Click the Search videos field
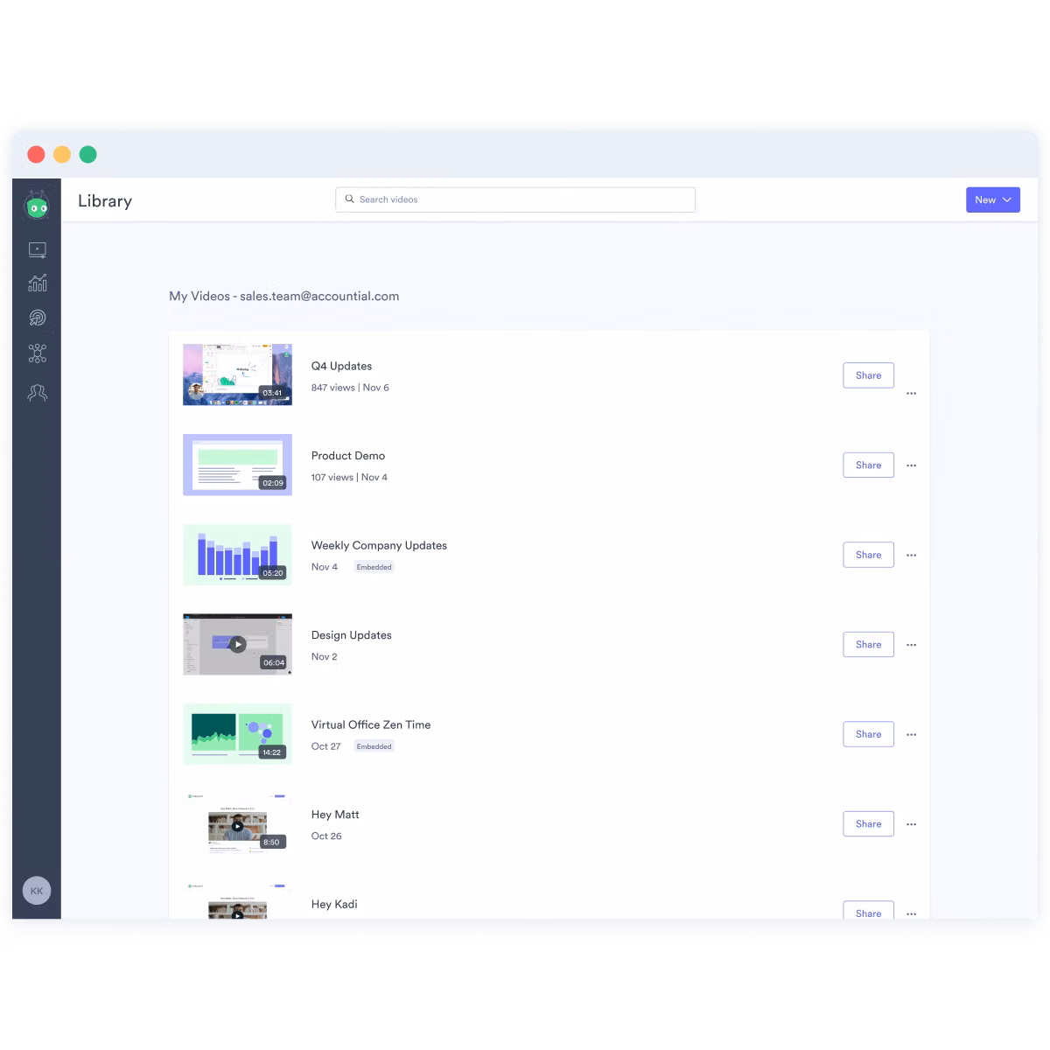Viewport: 1050px width, 1050px height. [x=515, y=199]
